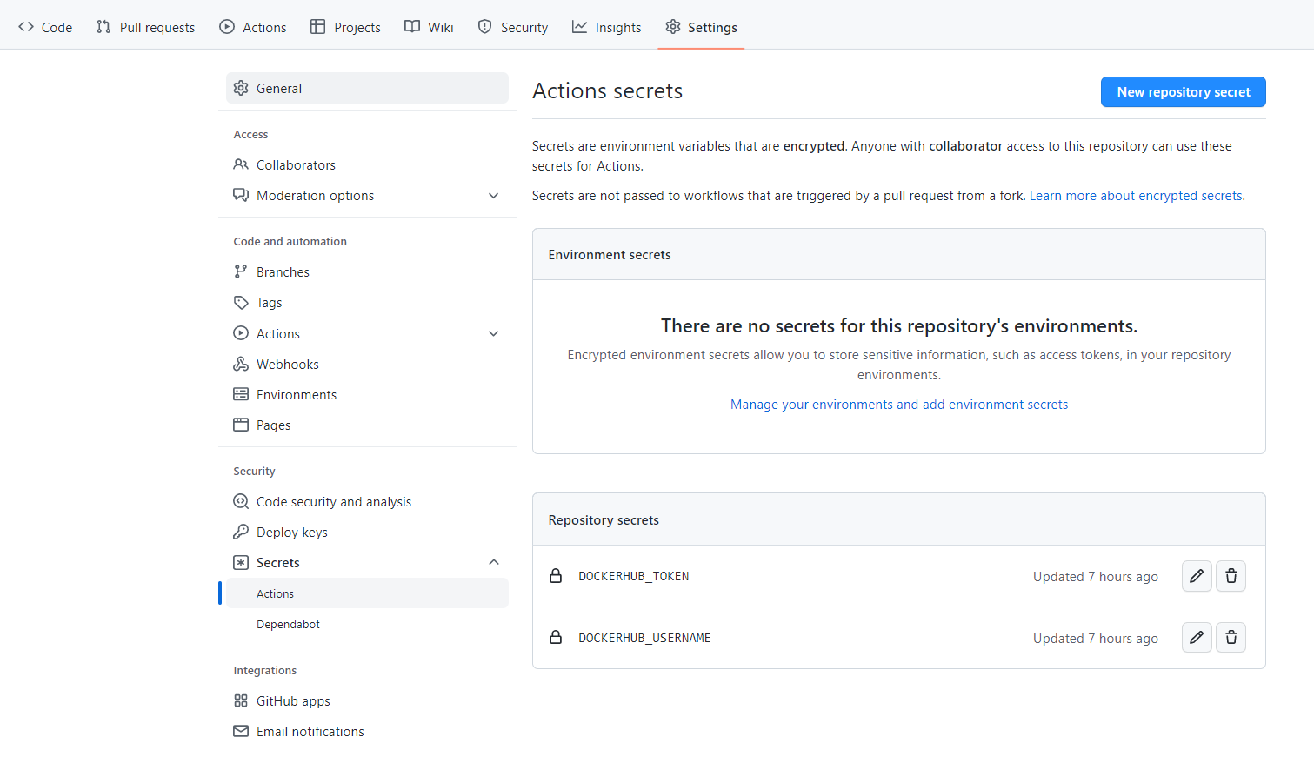Image resolution: width=1314 pixels, height=757 pixels.
Task: Open Branches settings
Action: (x=367, y=271)
